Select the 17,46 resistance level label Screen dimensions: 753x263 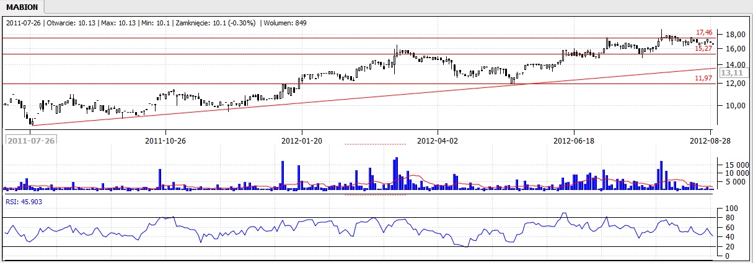(x=703, y=32)
